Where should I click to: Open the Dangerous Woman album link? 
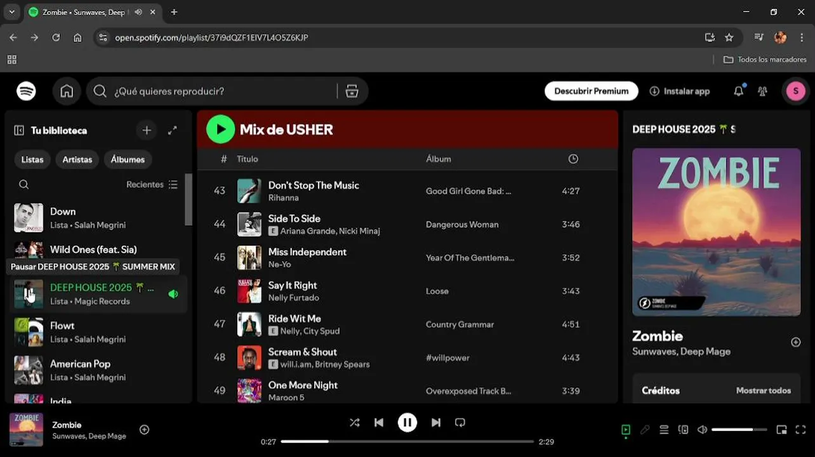click(x=462, y=225)
